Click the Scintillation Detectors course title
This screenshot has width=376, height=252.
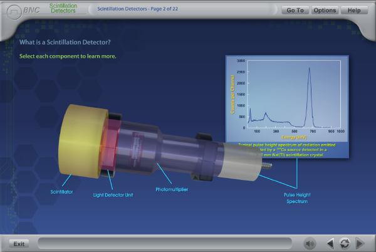[63, 8]
